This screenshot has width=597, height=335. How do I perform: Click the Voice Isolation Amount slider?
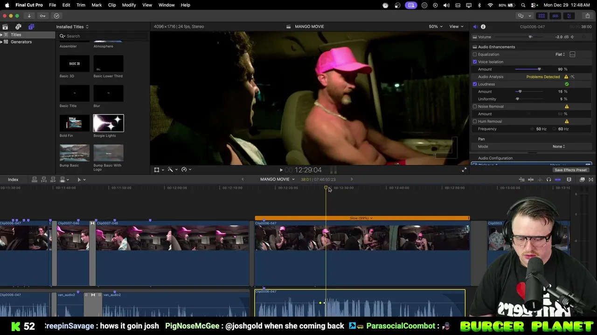coord(530,69)
